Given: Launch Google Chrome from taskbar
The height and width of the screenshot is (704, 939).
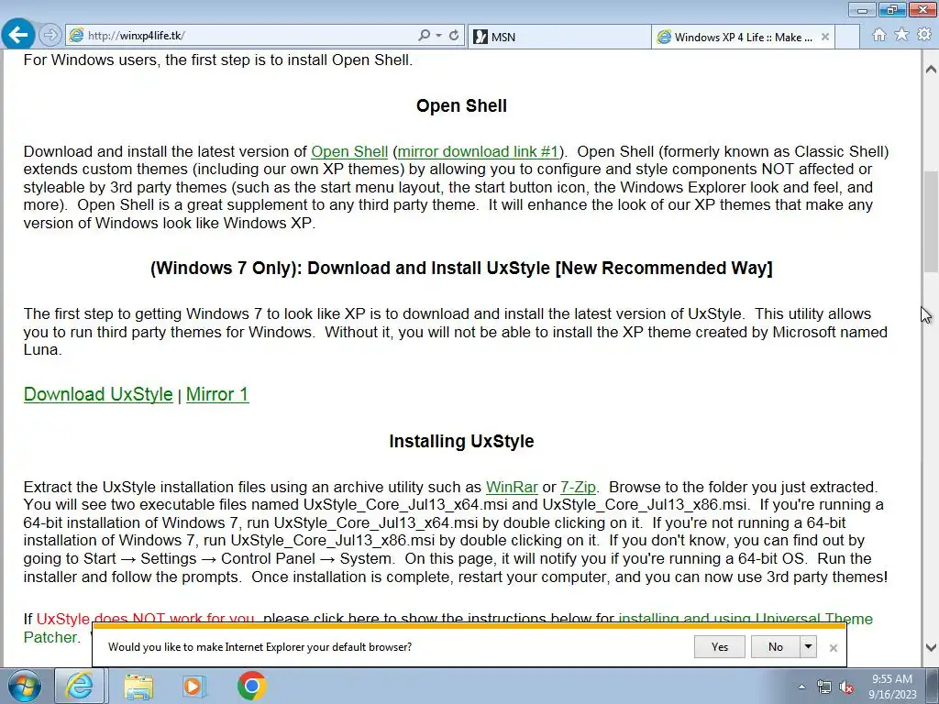Looking at the screenshot, I should pos(251,686).
